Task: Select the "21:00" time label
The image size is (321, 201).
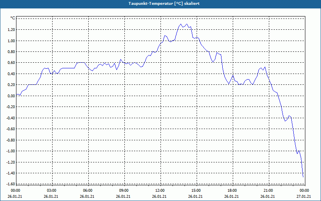Action: [268, 191]
